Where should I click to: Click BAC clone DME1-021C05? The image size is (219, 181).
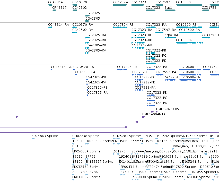click(x=168, y=109)
